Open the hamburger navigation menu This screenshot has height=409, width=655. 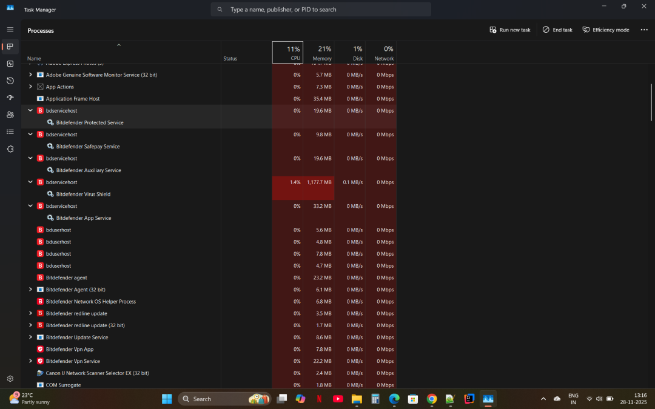click(10, 30)
